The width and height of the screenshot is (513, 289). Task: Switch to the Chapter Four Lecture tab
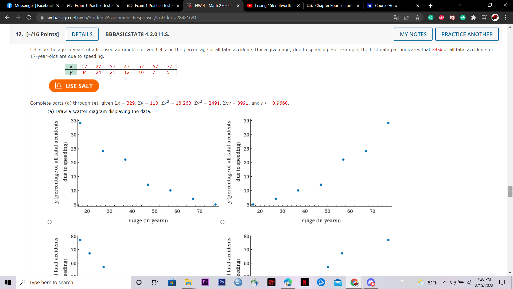[x=333, y=6]
